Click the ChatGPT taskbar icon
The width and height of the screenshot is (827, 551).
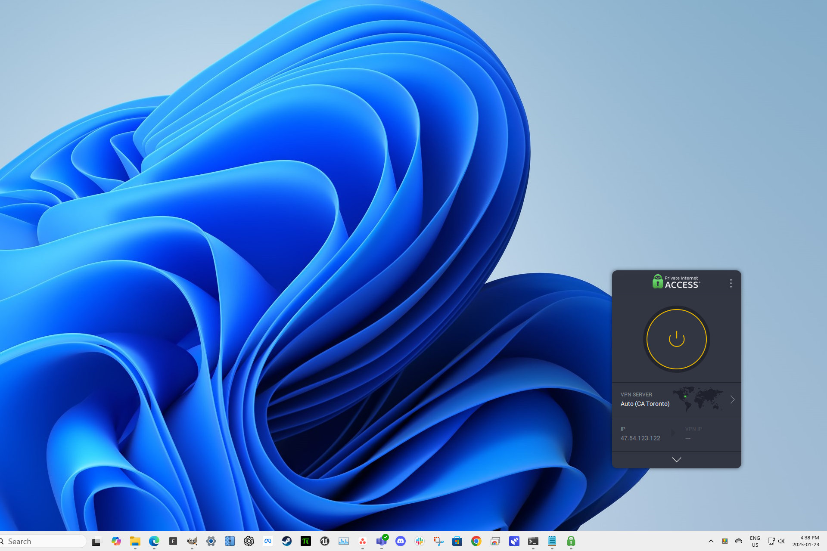(x=250, y=541)
